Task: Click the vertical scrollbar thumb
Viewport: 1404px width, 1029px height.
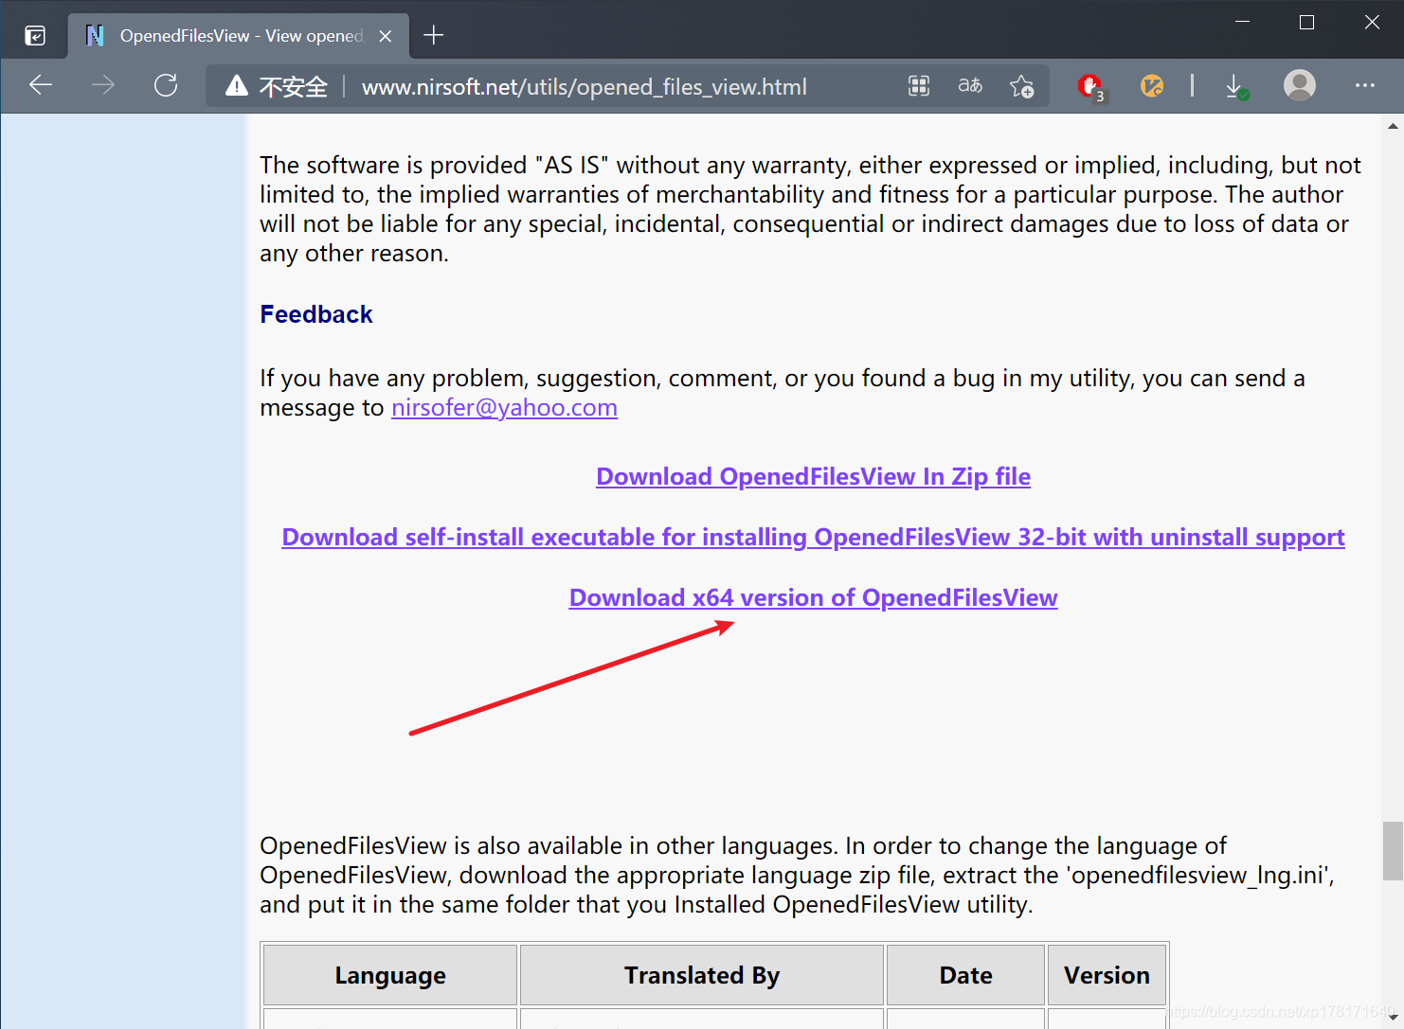Action: (1393, 851)
